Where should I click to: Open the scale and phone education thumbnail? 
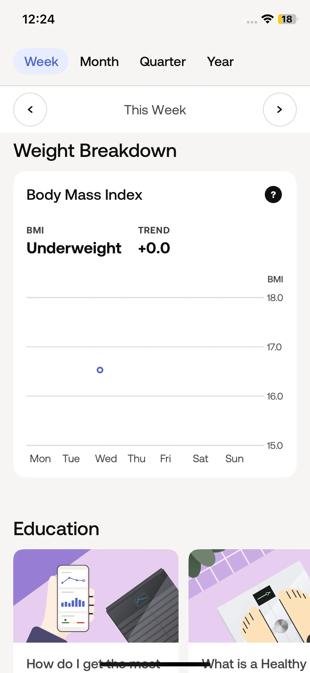(x=96, y=596)
